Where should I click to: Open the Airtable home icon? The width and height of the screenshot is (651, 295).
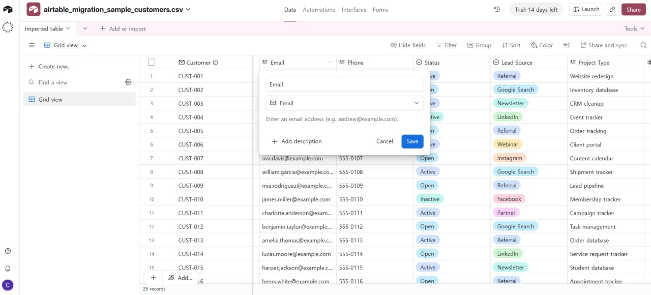[8, 10]
